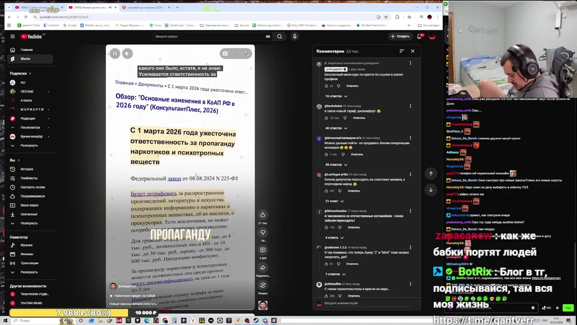Image resolution: width=577 pixels, height=325 pixels.
Task: Start voice search with microphone
Action: 295,37
